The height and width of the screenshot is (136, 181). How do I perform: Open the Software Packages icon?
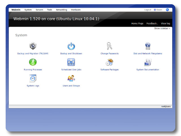tap(109, 62)
